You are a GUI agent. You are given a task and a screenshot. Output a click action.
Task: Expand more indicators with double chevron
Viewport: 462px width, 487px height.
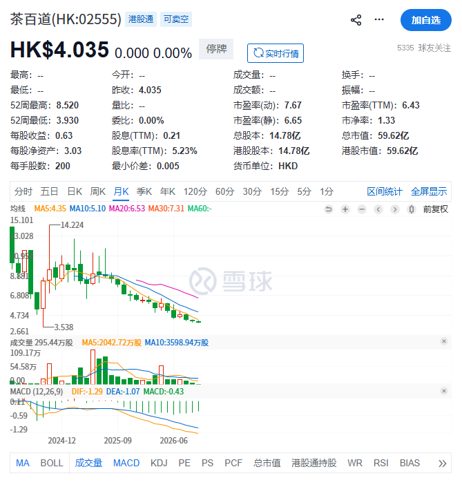pyautogui.click(x=442, y=464)
